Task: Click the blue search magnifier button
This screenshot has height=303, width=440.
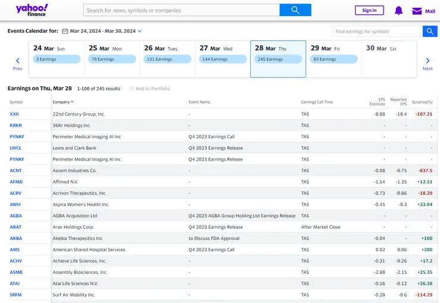Action: [295, 10]
